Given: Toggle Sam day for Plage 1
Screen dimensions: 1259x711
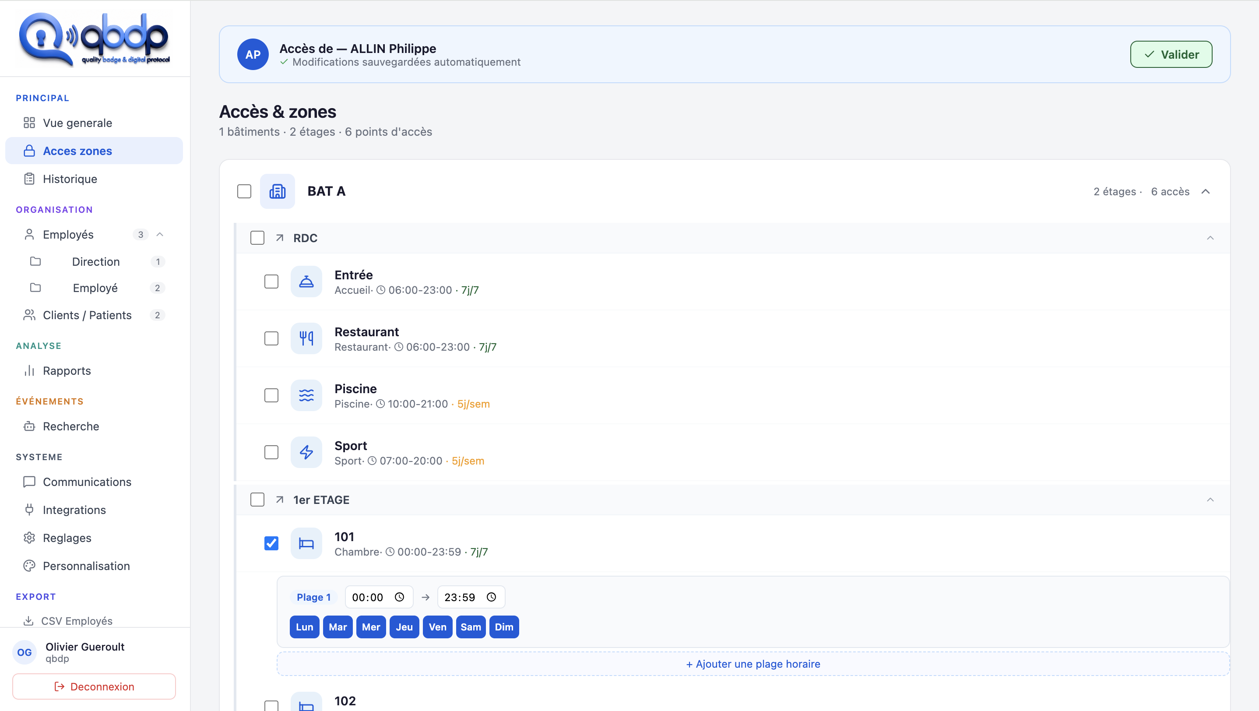Looking at the screenshot, I should [x=471, y=627].
